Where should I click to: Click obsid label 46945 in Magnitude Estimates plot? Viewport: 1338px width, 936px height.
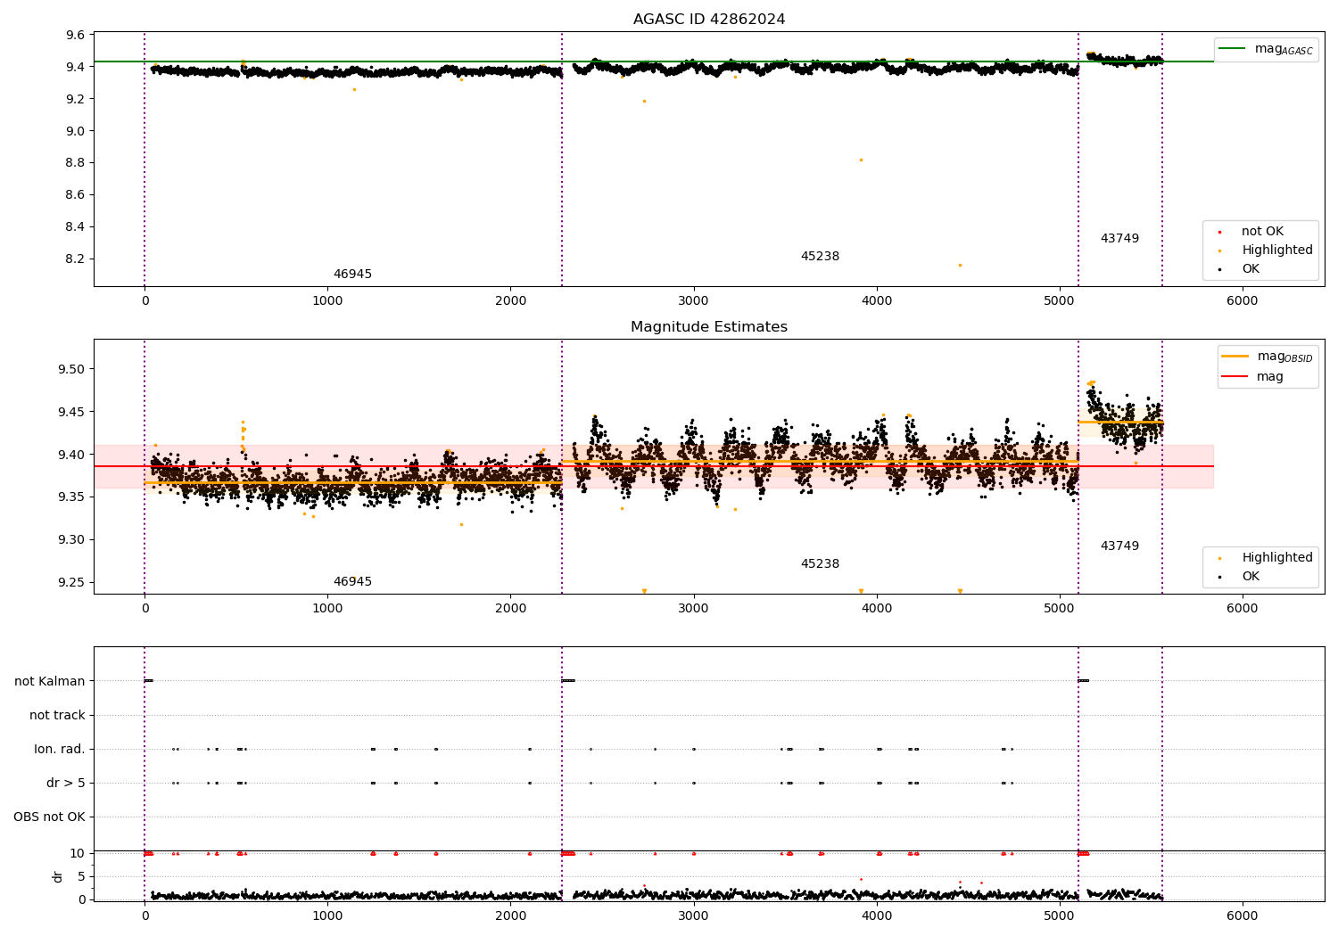(352, 582)
